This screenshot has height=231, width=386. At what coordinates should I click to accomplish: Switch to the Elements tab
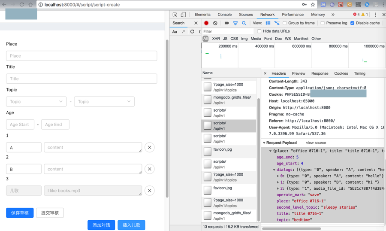(202, 15)
